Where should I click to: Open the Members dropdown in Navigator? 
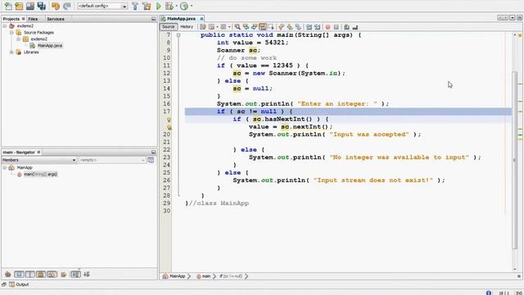point(39,161)
